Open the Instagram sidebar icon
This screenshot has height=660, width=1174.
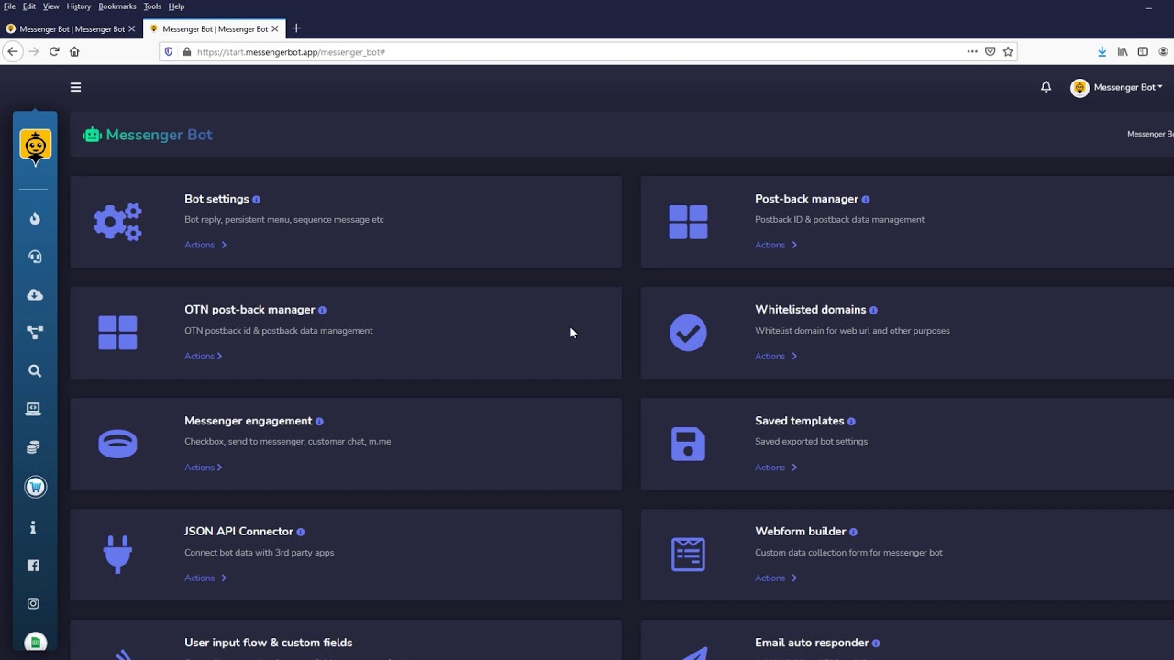tap(33, 603)
